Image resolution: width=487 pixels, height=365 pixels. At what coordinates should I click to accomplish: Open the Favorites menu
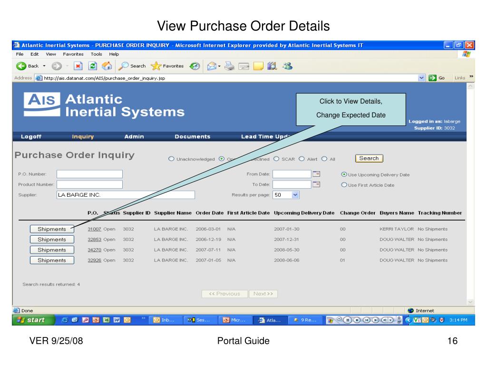(x=73, y=54)
